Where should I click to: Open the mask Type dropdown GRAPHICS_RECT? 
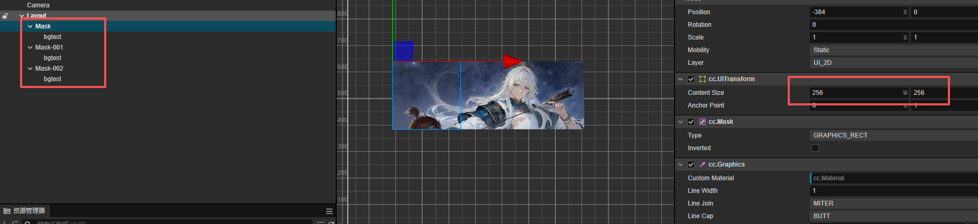[894, 135]
